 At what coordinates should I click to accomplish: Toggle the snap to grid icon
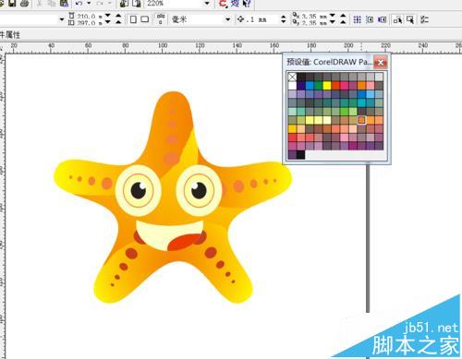(x=358, y=19)
